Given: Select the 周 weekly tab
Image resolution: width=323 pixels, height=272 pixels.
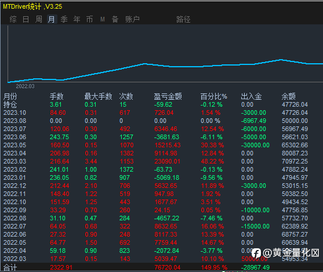Looking at the screenshot, I should point(38,19).
